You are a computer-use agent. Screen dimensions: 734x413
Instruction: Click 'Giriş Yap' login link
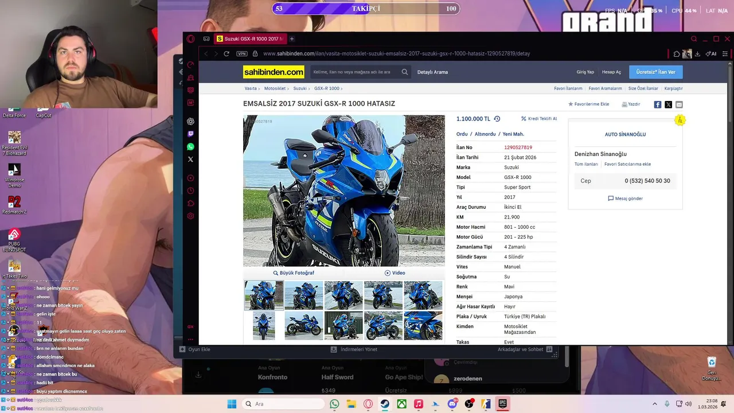click(x=585, y=72)
